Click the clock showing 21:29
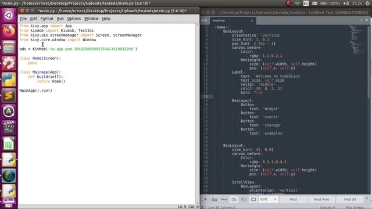This screenshot has width=372, height=209. click(x=357, y=3)
